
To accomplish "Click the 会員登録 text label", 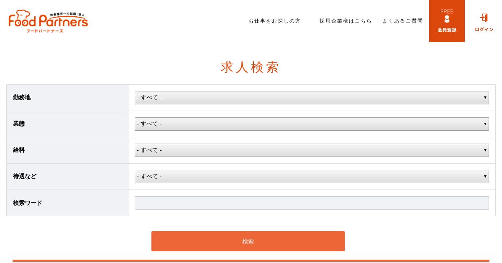I will (447, 30).
